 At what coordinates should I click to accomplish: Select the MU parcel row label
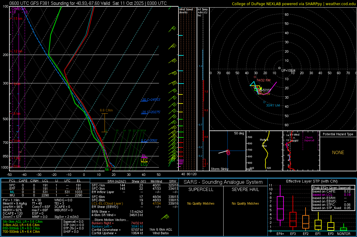pyautogui.click(x=12, y=195)
